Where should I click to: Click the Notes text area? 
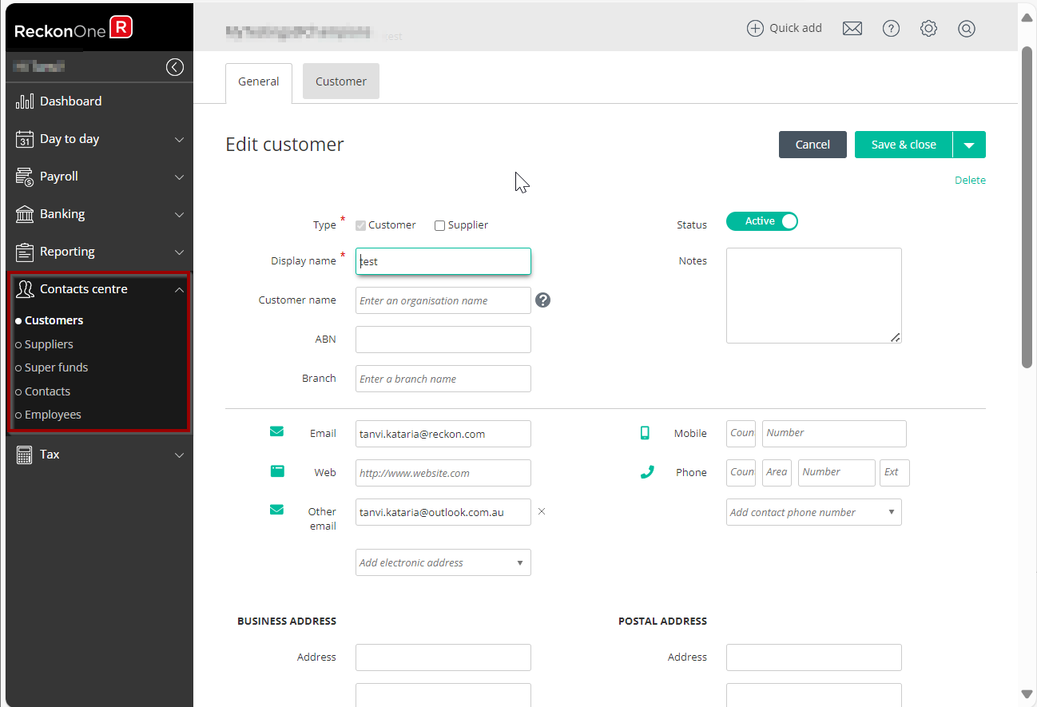[814, 296]
